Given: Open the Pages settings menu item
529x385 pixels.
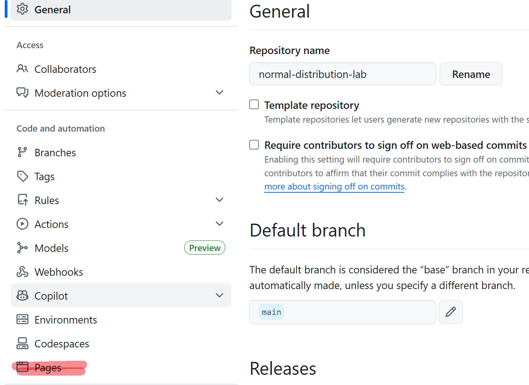Looking at the screenshot, I should (48, 367).
